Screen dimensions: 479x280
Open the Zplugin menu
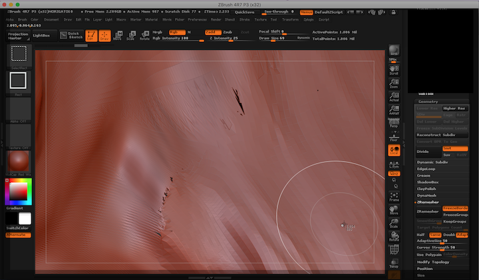(309, 19)
